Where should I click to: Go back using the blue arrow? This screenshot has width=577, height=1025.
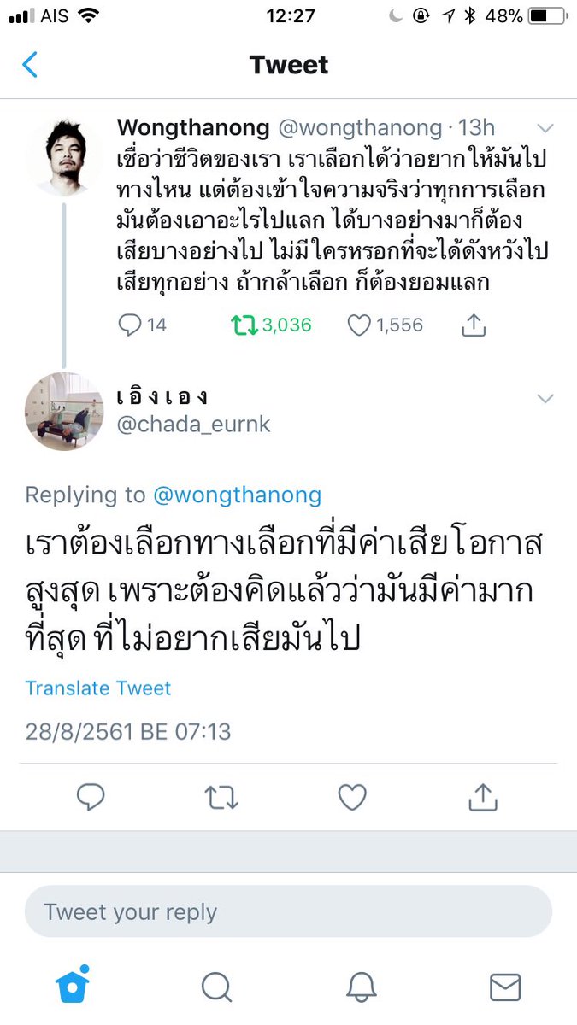coord(30,65)
